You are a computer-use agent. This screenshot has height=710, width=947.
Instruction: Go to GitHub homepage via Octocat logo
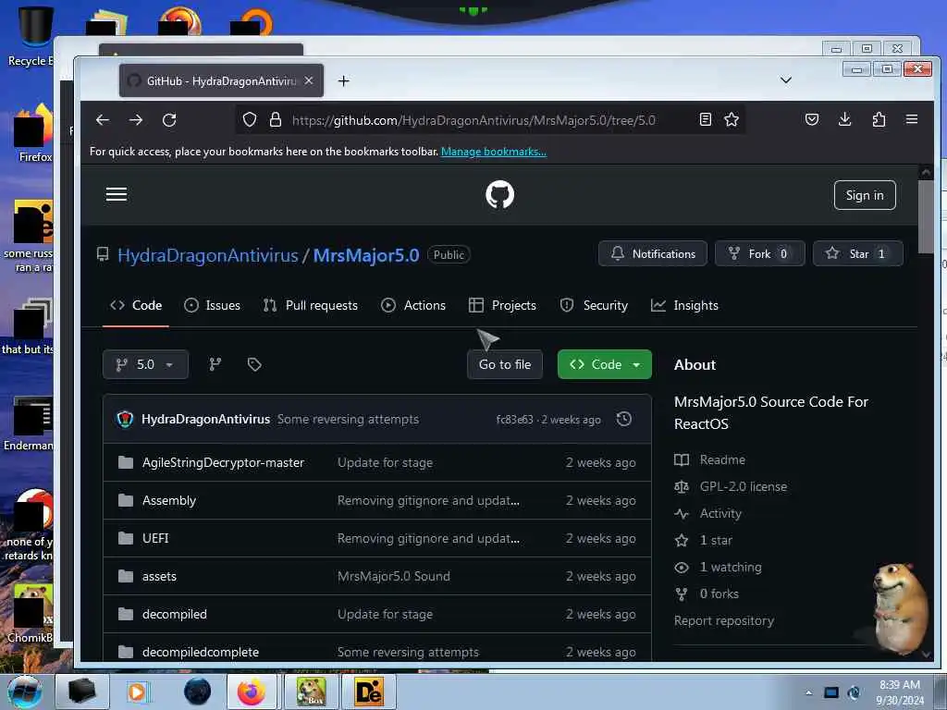(x=499, y=194)
